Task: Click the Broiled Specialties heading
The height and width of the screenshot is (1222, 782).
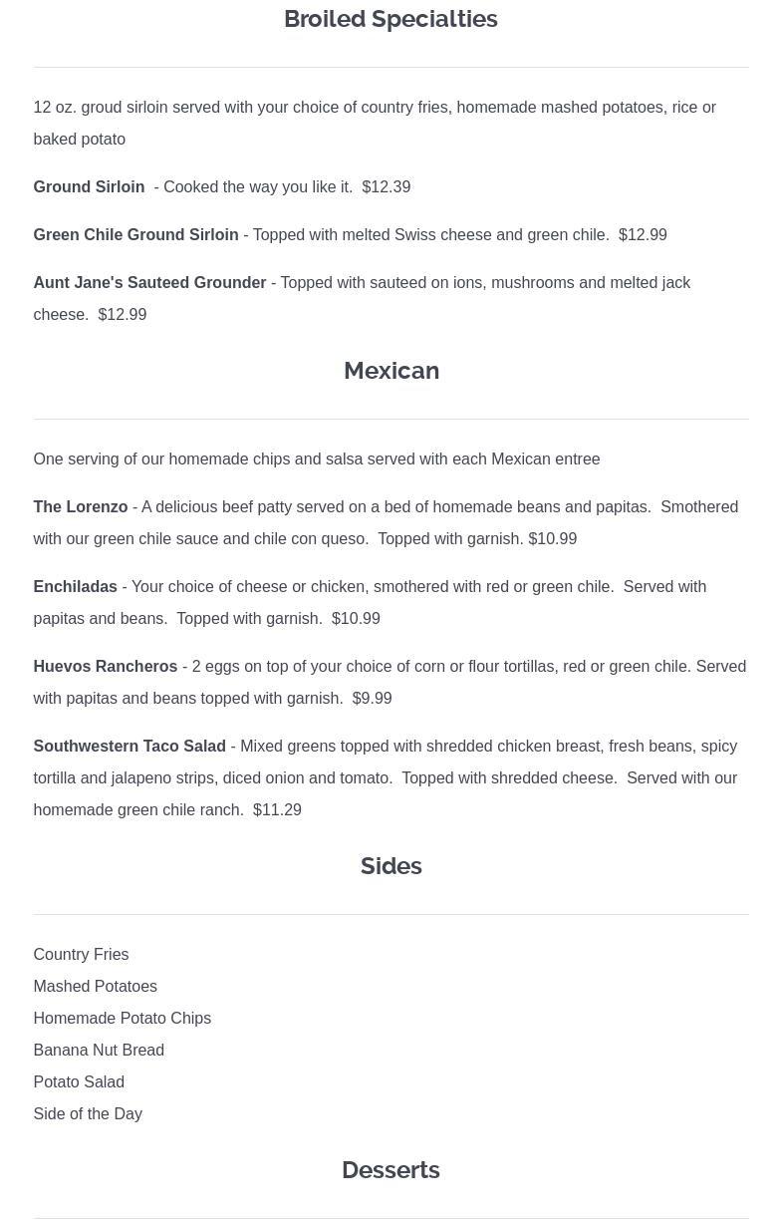Action: [391, 19]
